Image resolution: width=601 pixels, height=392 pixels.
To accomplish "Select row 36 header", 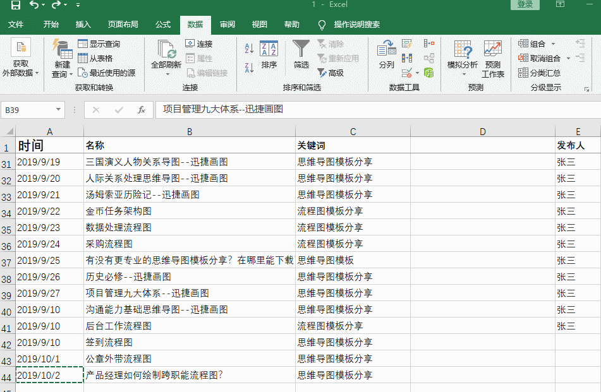I will click(x=8, y=245).
